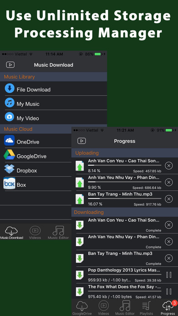The height and width of the screenshot is (316, 178).
Task: Open the My Video row
Action: (x=54, y=117)
